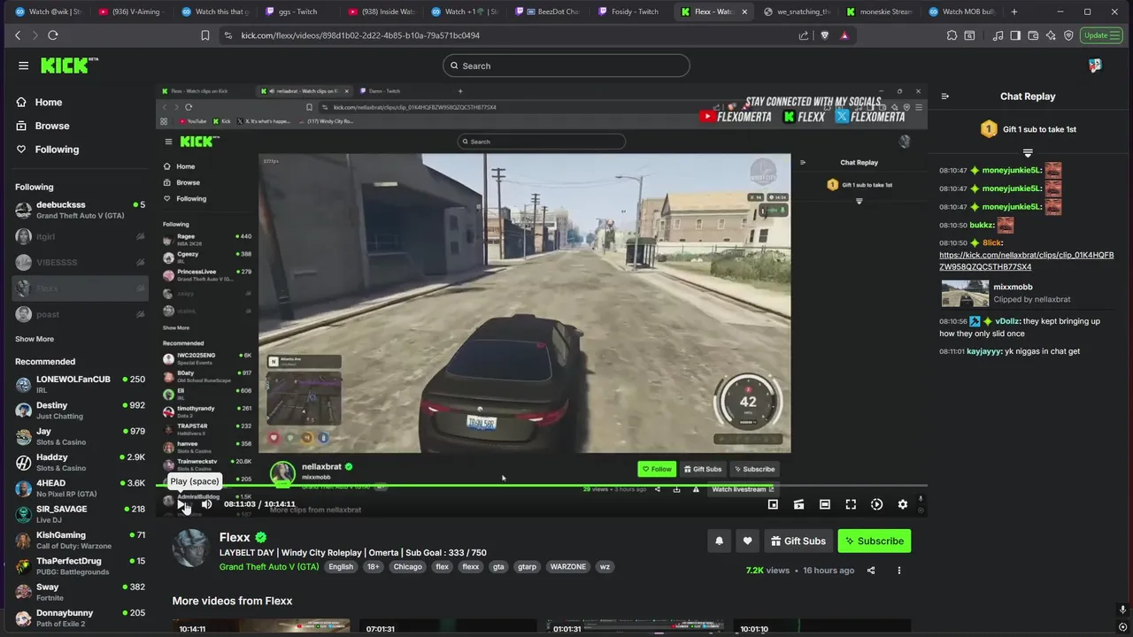The width and height of the screenshot is (1133, 637).
Task: Open the mixxmobb clip card thumbnail
Action: click(965, 293)
